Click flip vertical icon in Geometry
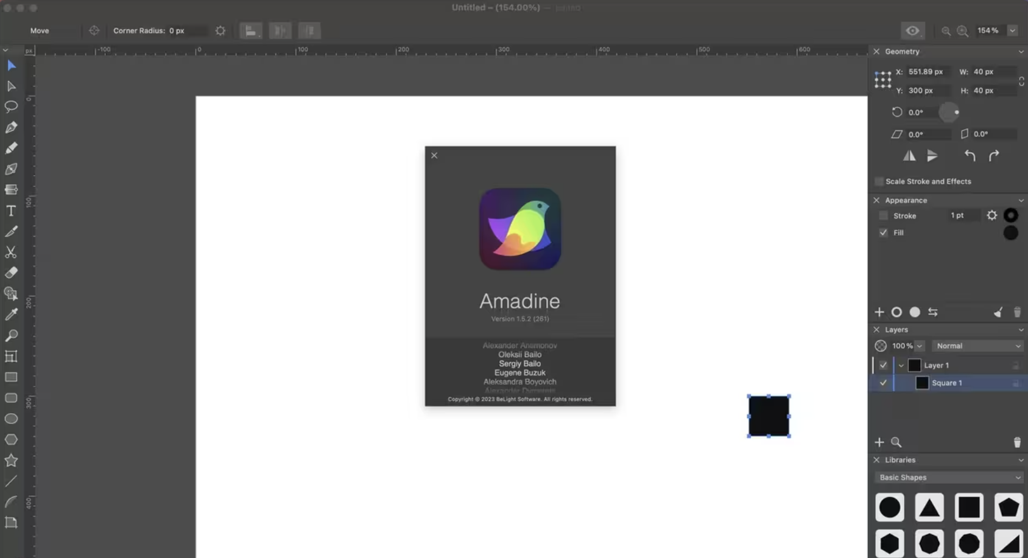The height and width of the screenshot is (558, 1028). (x=932, y=156)
